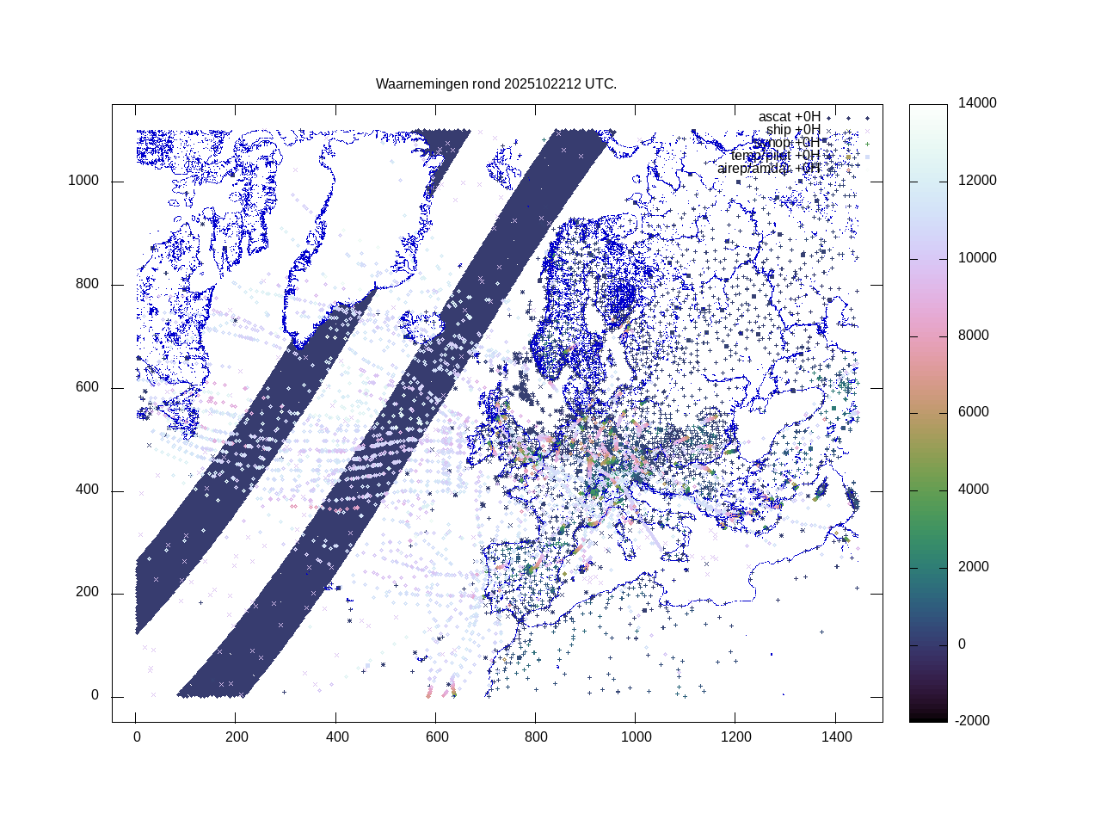Click the 14000 colorbar tick label
Image resolution: width=1101 pixels, height=826 pixels.
978,103
